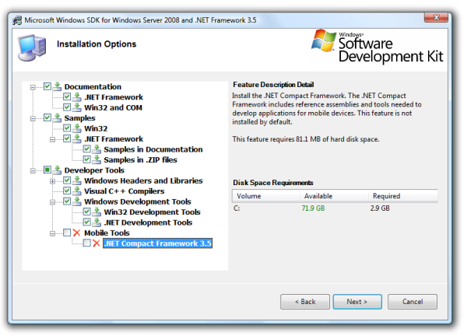The height and width of the screenshot is (336, 467).
Task: Click the C: volume entry
Action: (237, 208)
